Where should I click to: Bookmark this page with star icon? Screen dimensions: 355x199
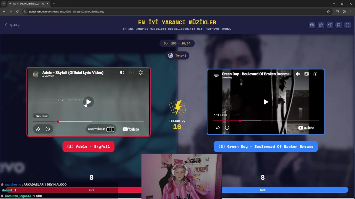(x=328, y=12)
